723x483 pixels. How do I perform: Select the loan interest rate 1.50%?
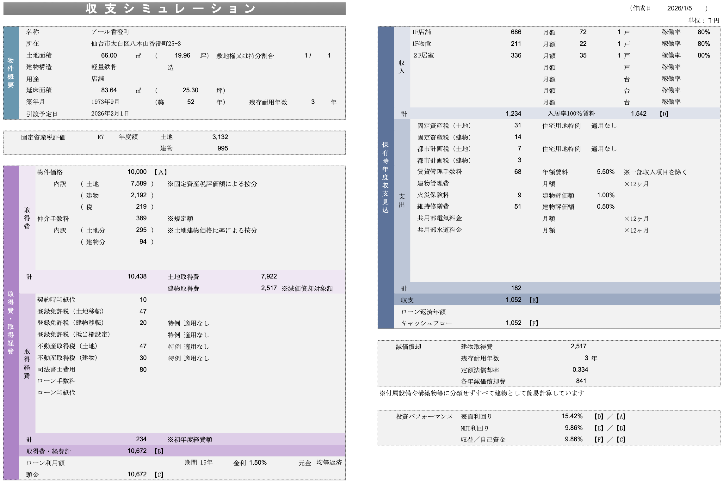[x=258, y=462]
